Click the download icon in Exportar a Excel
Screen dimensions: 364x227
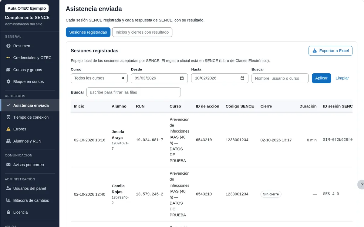315,51
